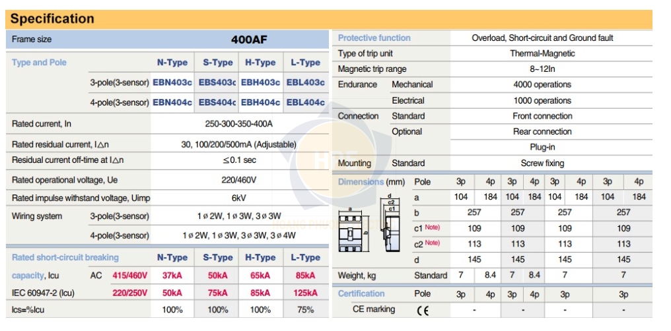Click model EBL403c
The width and height of the screenshot is (671, 331).
pyautogui.click(x=306, y=82)
